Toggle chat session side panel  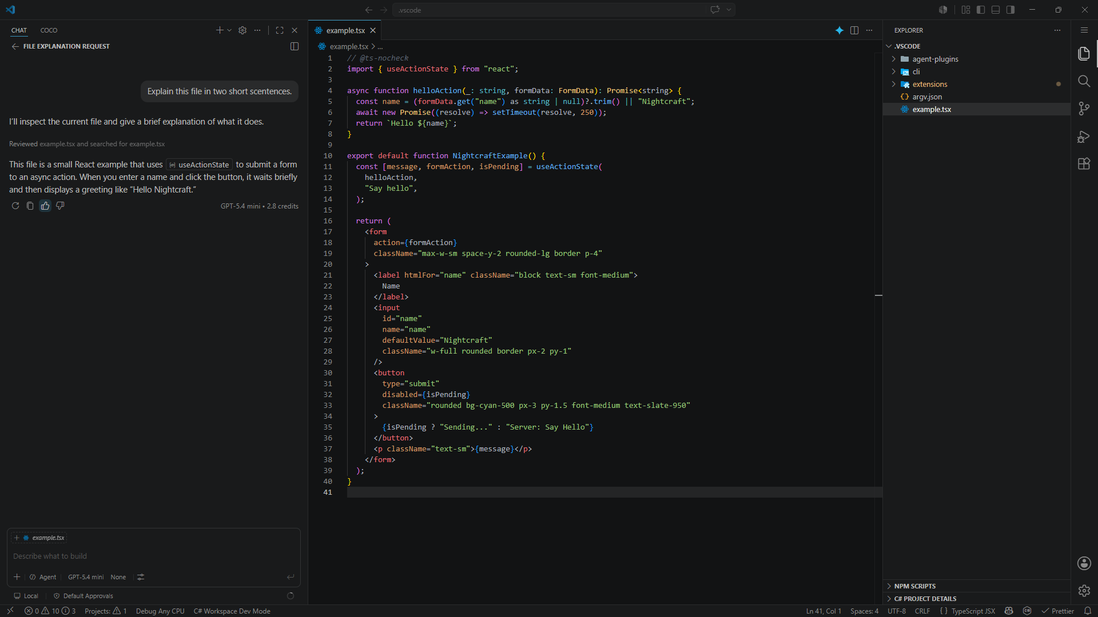295,46
